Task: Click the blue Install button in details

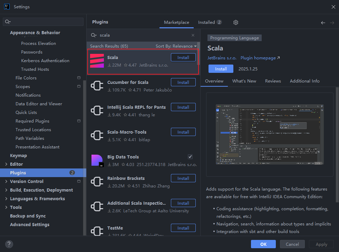Action: pos(221,69)
